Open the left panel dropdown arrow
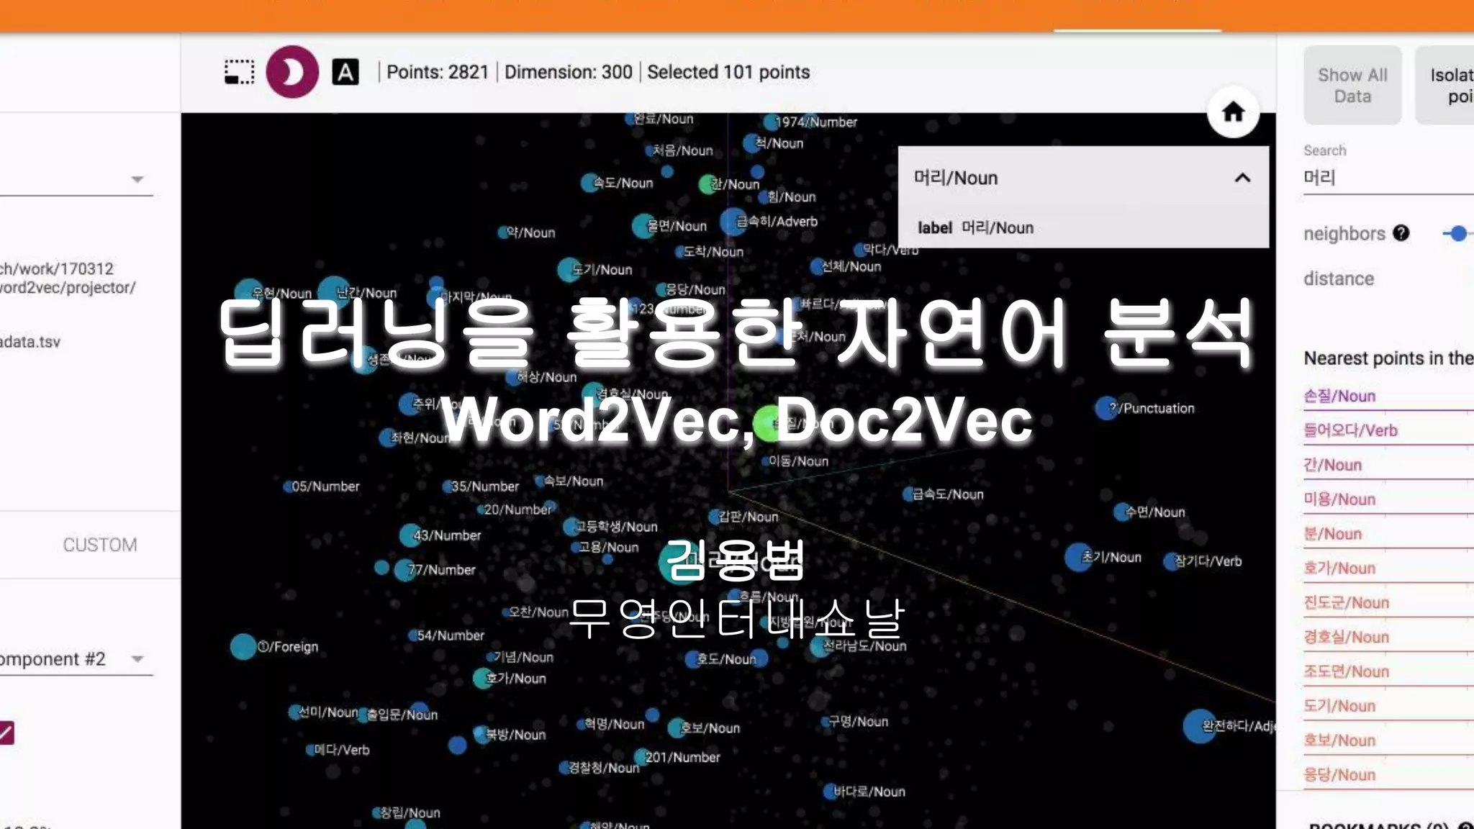Viewport: 1474px width, 829px height. (x=137, y=179)
